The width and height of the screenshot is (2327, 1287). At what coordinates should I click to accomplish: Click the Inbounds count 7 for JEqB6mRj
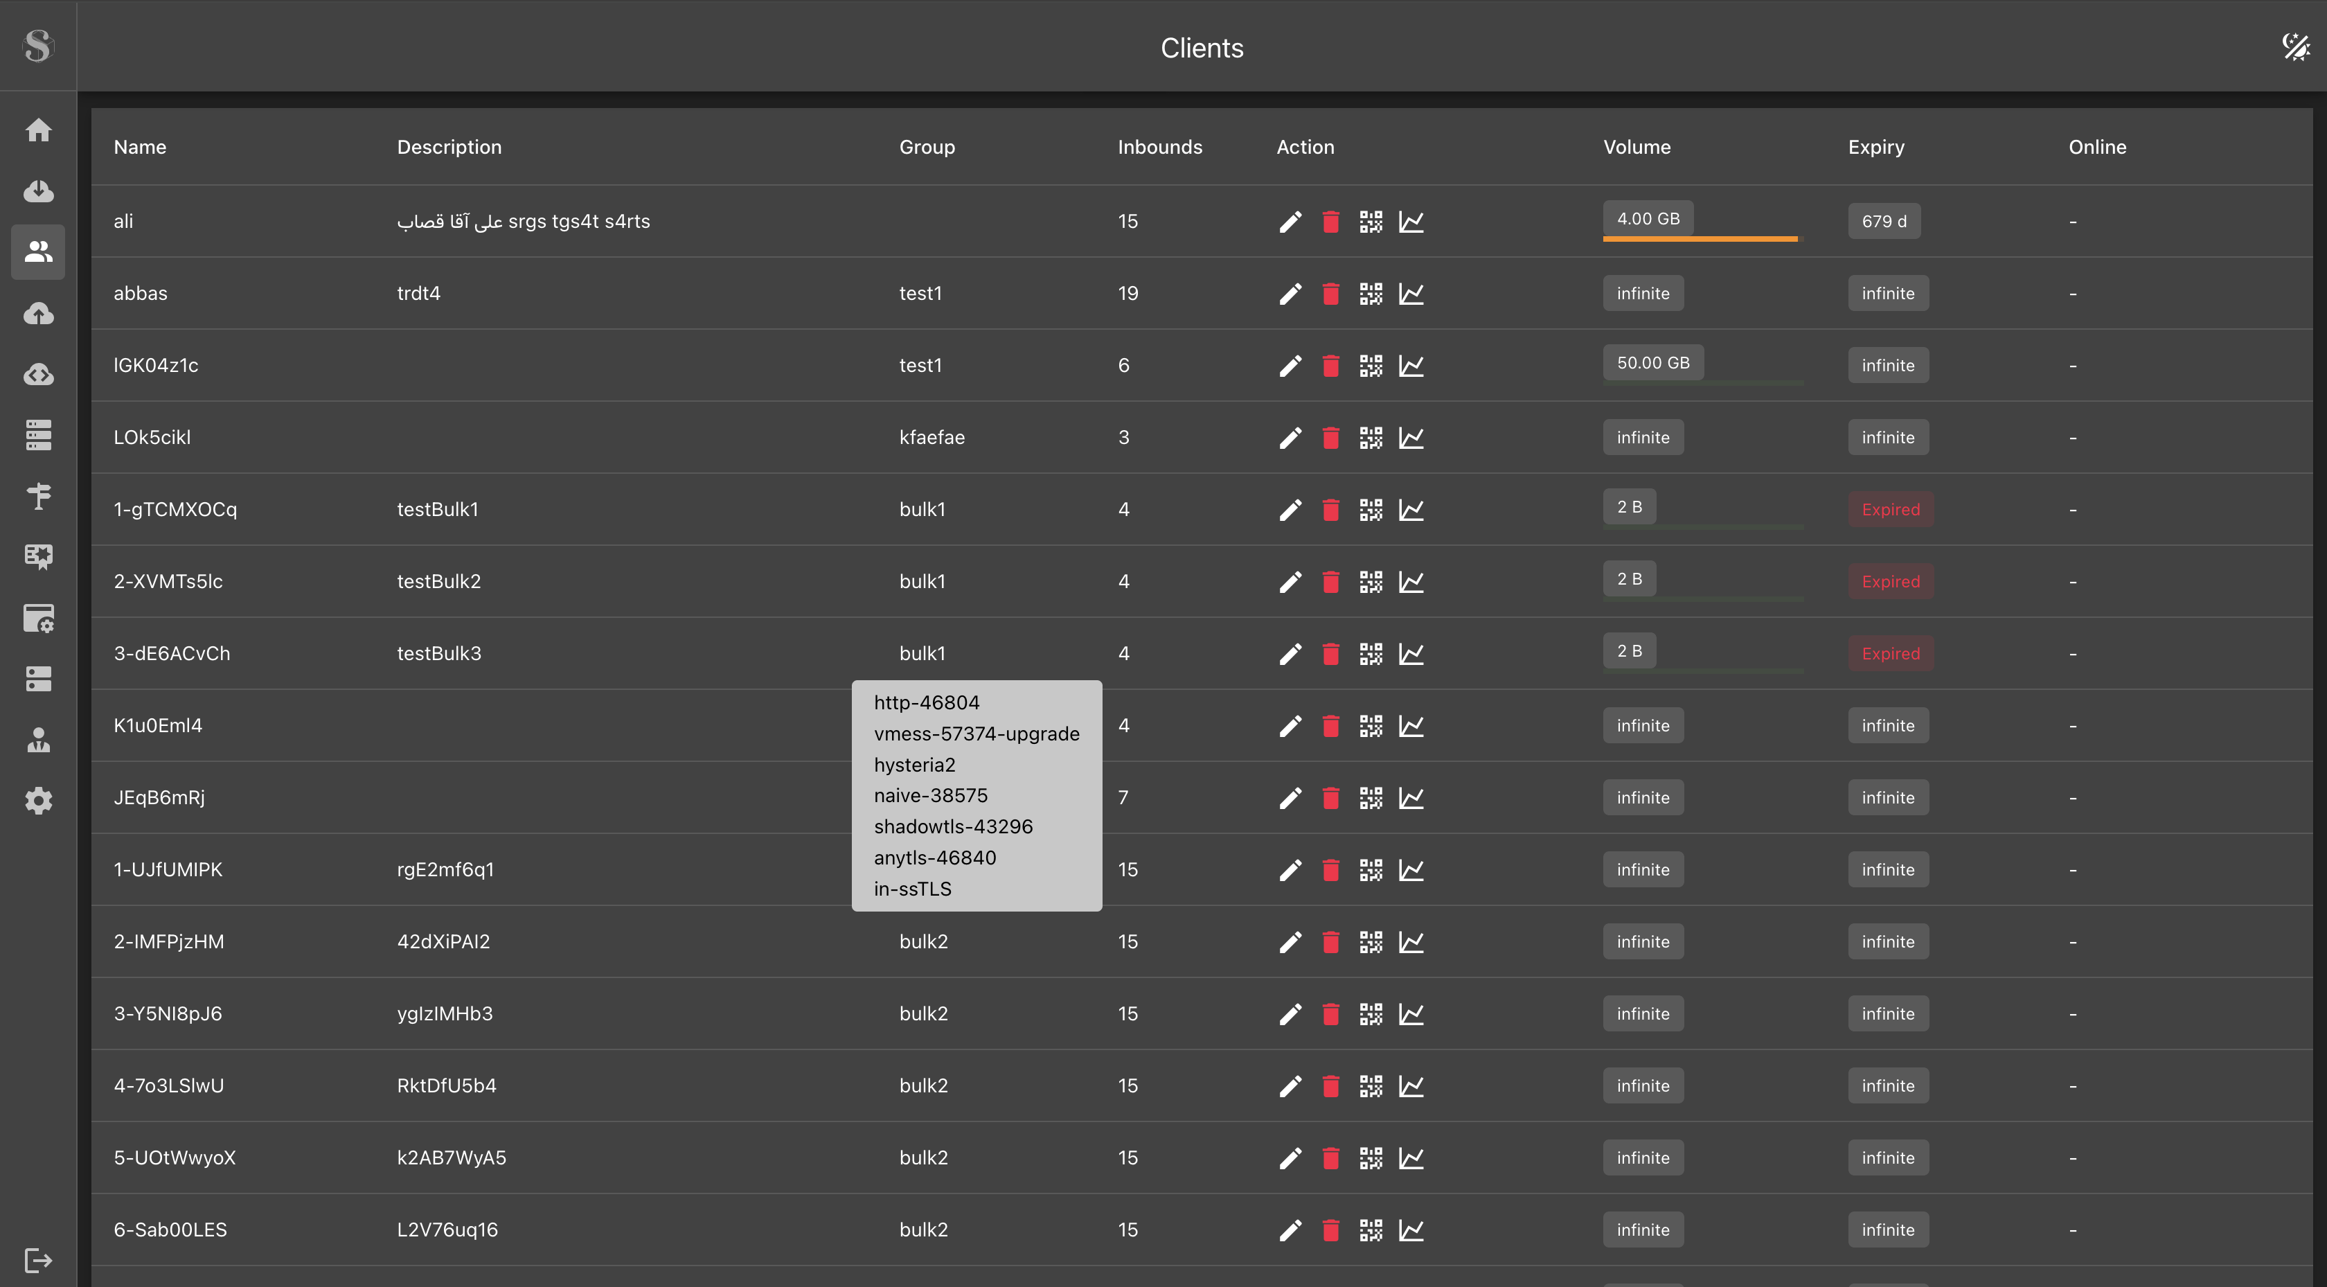point(1123,797)
